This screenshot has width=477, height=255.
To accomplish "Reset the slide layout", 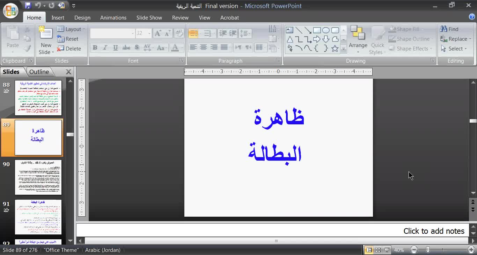I will pyautogui.click(x=68, y=39).
